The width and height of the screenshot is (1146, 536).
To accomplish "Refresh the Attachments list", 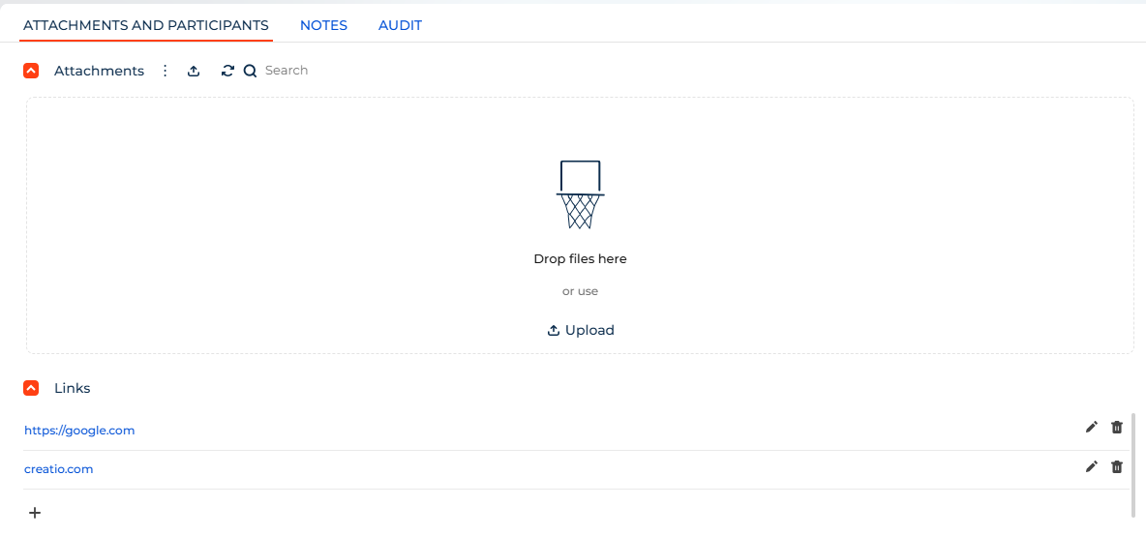I will tap(227, 71).
